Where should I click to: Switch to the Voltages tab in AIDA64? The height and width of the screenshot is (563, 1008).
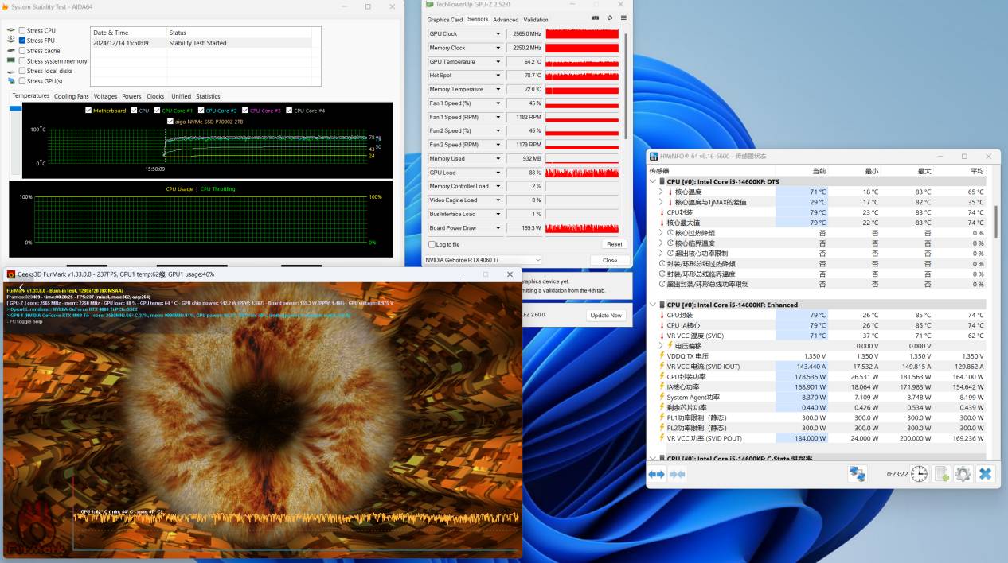pos(105,96)
